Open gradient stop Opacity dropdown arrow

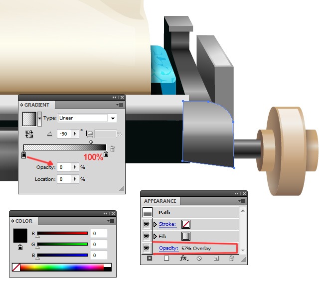[x=75, y=167]
